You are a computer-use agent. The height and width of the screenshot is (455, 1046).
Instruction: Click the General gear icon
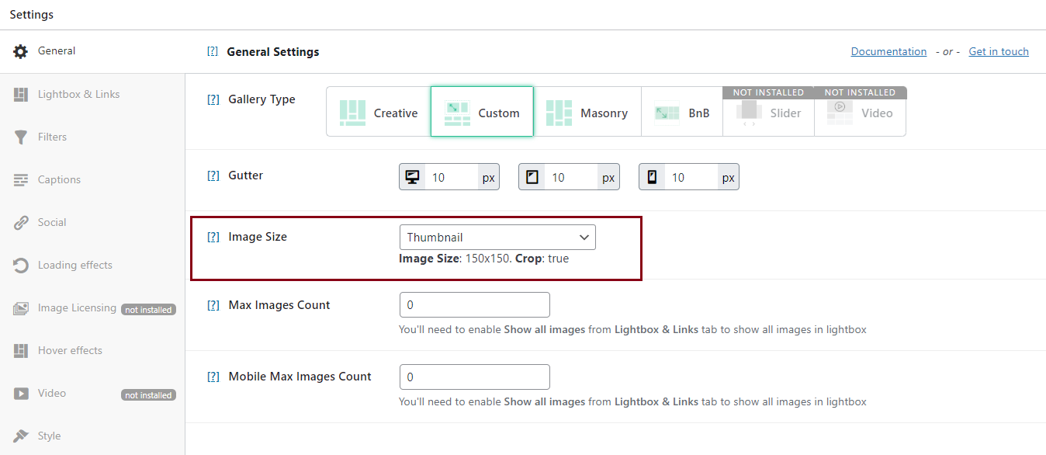coord(21,51)
